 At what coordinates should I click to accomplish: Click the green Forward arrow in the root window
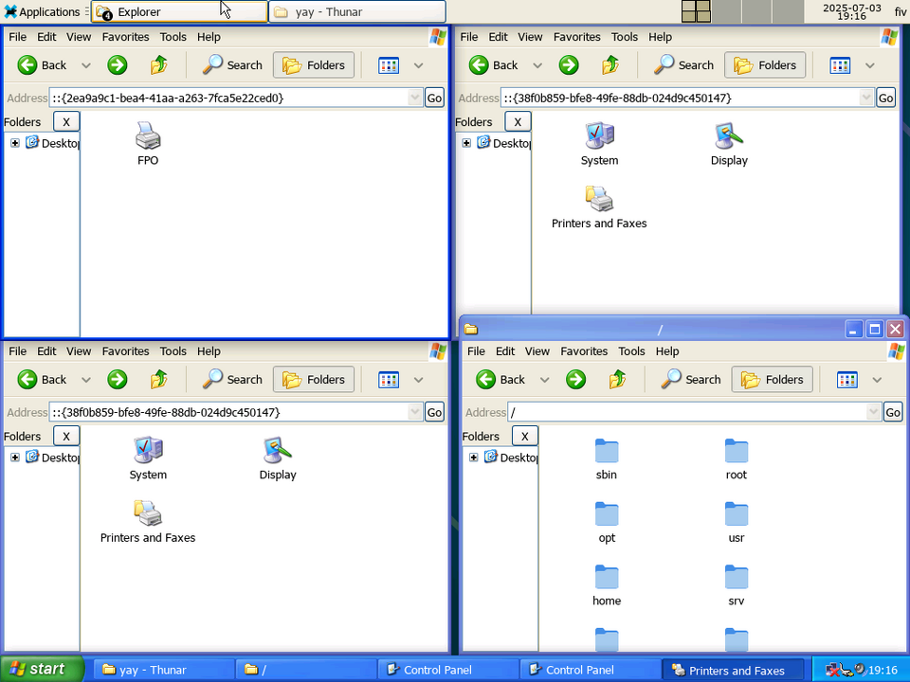(575, 379)
